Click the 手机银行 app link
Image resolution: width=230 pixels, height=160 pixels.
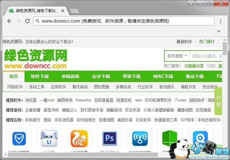pos(32,120)
